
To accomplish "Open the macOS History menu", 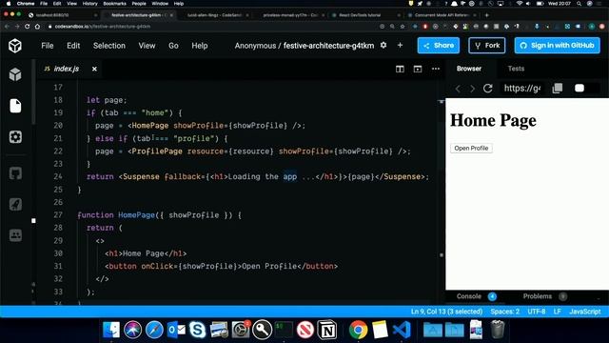I will (90, 4).
